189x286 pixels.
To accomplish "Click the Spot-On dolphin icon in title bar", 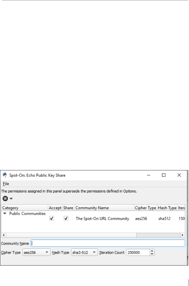I will click(x=5, y=175).
